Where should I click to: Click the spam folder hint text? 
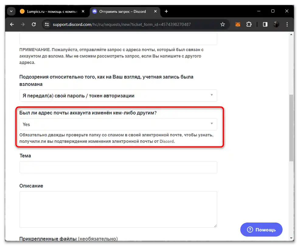(x=116, y=138)
